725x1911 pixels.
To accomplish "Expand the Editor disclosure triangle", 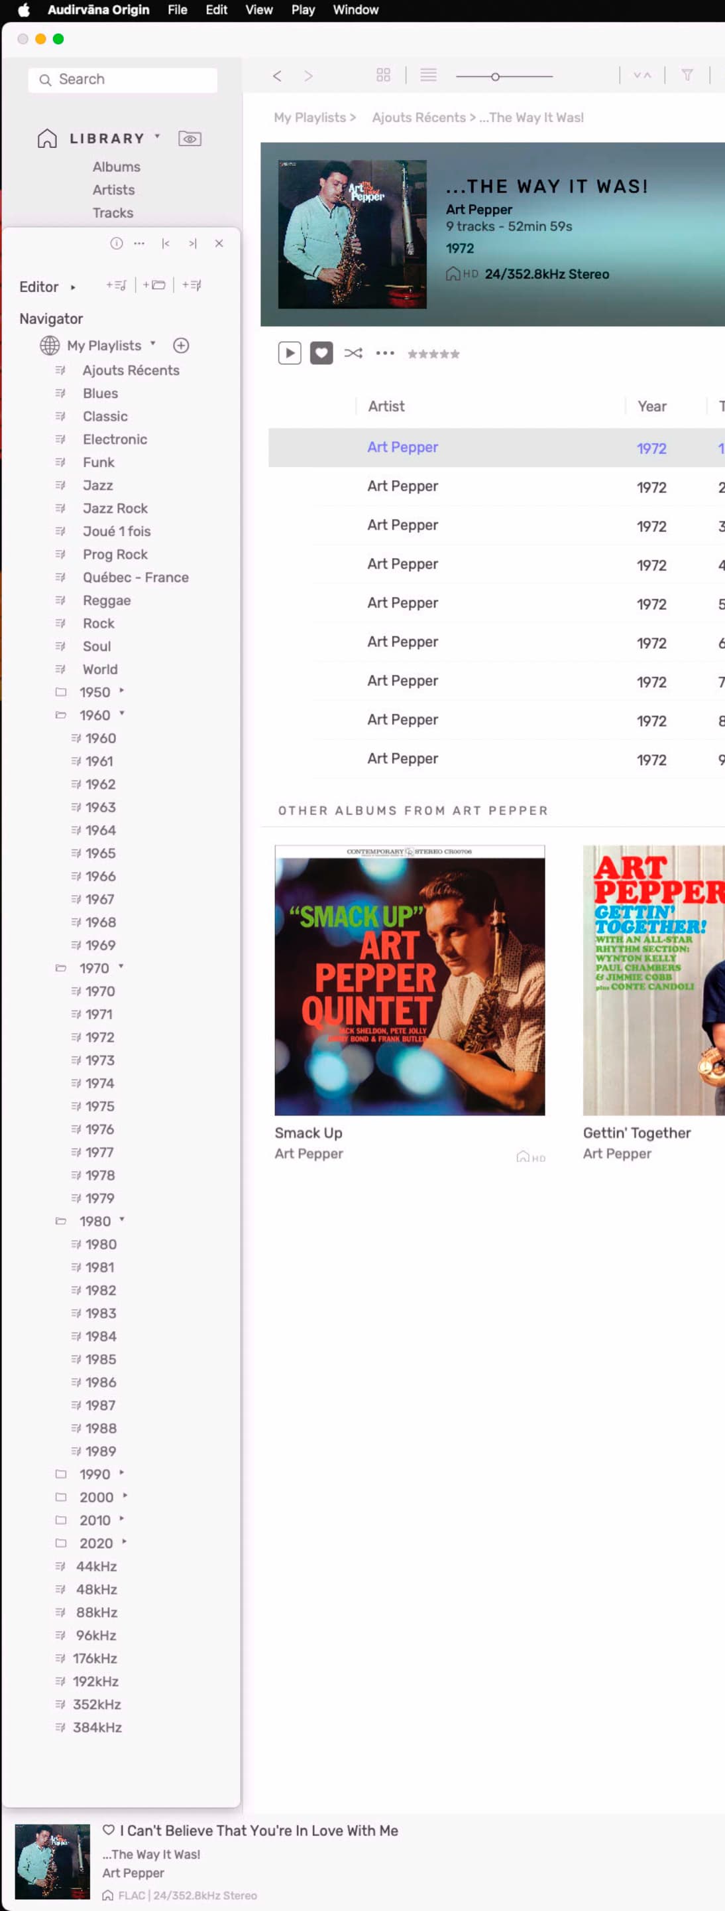I will [73, 287].
